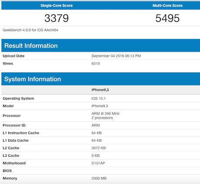Image resolution: width=200 pixels, height=184 pixels.
Task: Select the multi-core score value 5495
Action: click(167, 18)
